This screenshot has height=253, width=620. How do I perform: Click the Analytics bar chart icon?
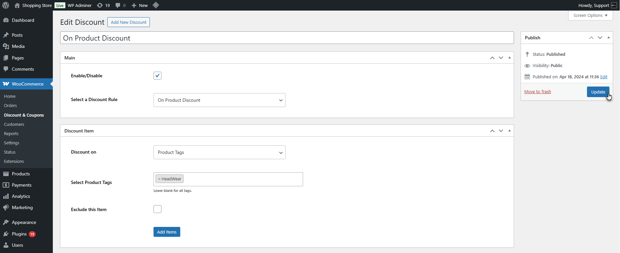[6, 196]
